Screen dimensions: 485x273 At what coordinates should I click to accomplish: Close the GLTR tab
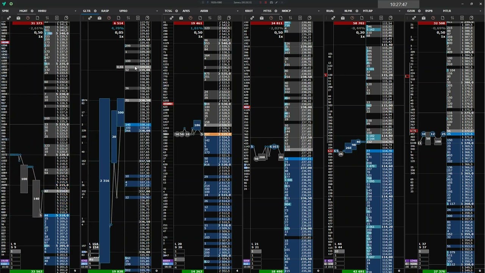pos(95,11)
